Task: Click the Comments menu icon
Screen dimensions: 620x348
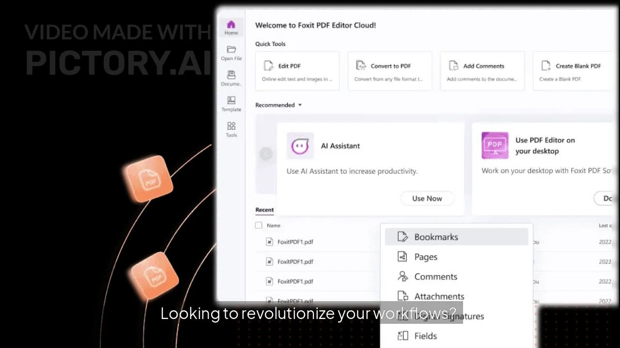Action: tap(403, 276)
